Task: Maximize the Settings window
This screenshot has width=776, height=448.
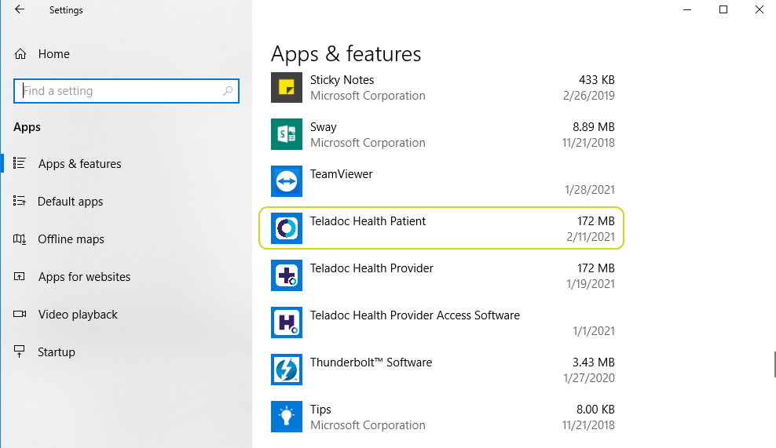Action: point(723,10)
